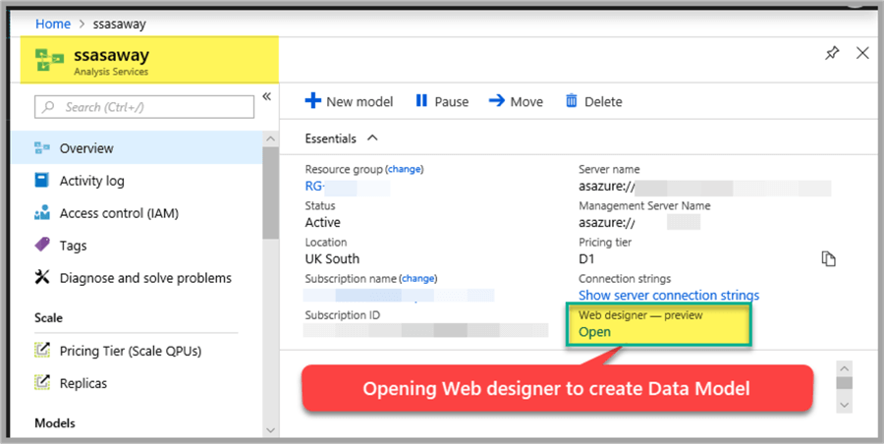Open the Web designer preview
This screenshot has width=884, height=444.
(594, 332)
